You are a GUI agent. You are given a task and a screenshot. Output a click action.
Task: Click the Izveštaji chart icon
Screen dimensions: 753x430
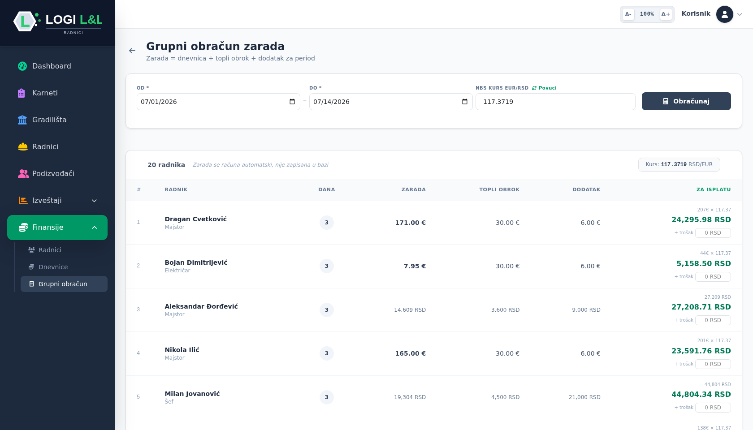tap(23, 200)
